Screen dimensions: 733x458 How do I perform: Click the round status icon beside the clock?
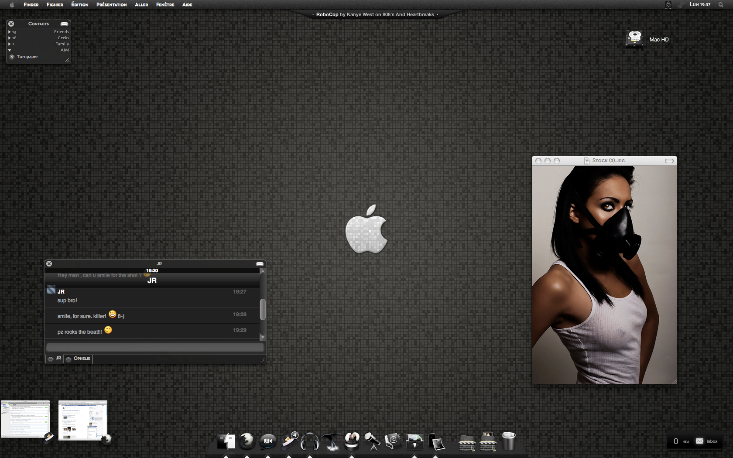tap(668, 4)
